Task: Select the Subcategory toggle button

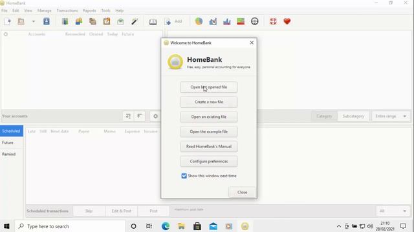Action: point(353,116)
